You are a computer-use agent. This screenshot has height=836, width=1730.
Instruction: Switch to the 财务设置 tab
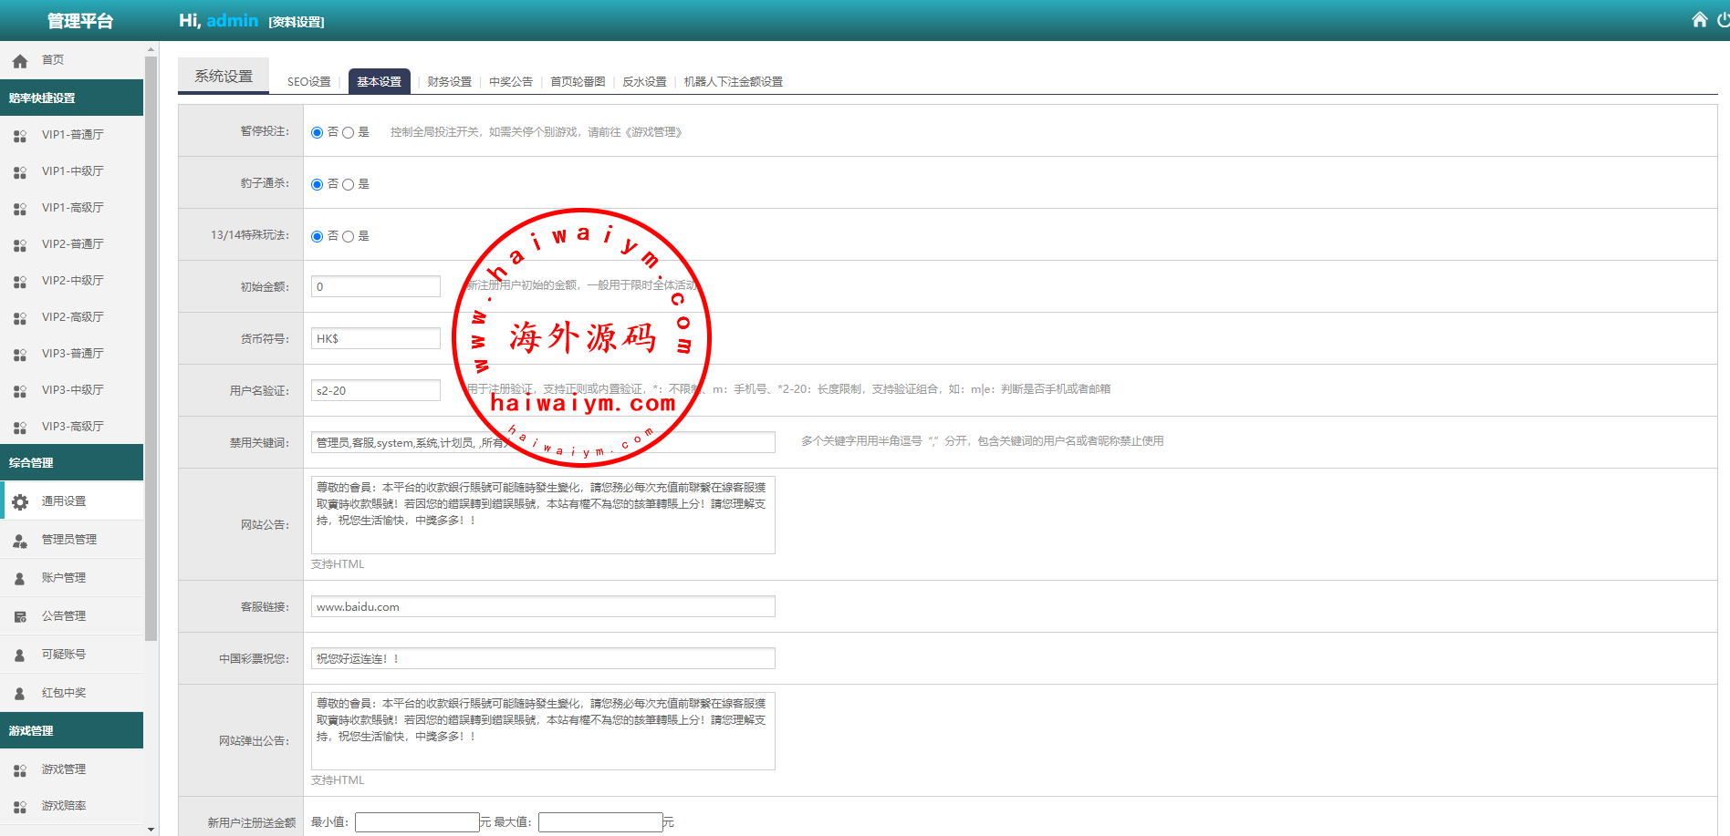click(x=449, y=82)
